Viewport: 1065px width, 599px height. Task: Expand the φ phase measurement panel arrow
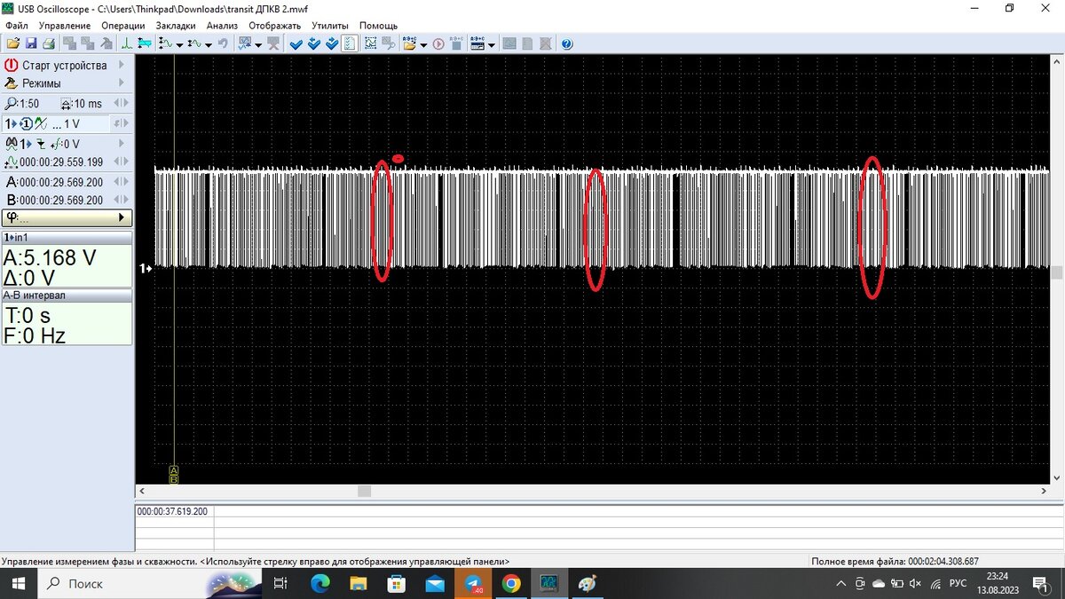121,217
